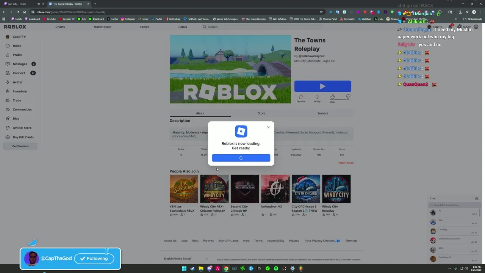Viewport: 485px width, 273px height.
Task: Click the Get Premium button
Action: 20,146
